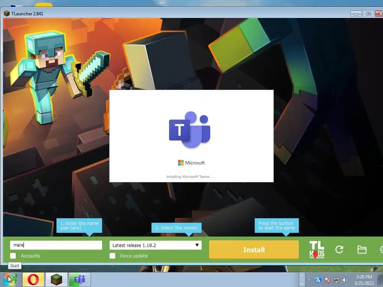Image resolution: width=383 pixels, height=287 pixels.
Task: Click the 'Force update' label text
Action: tap(134, 256)
